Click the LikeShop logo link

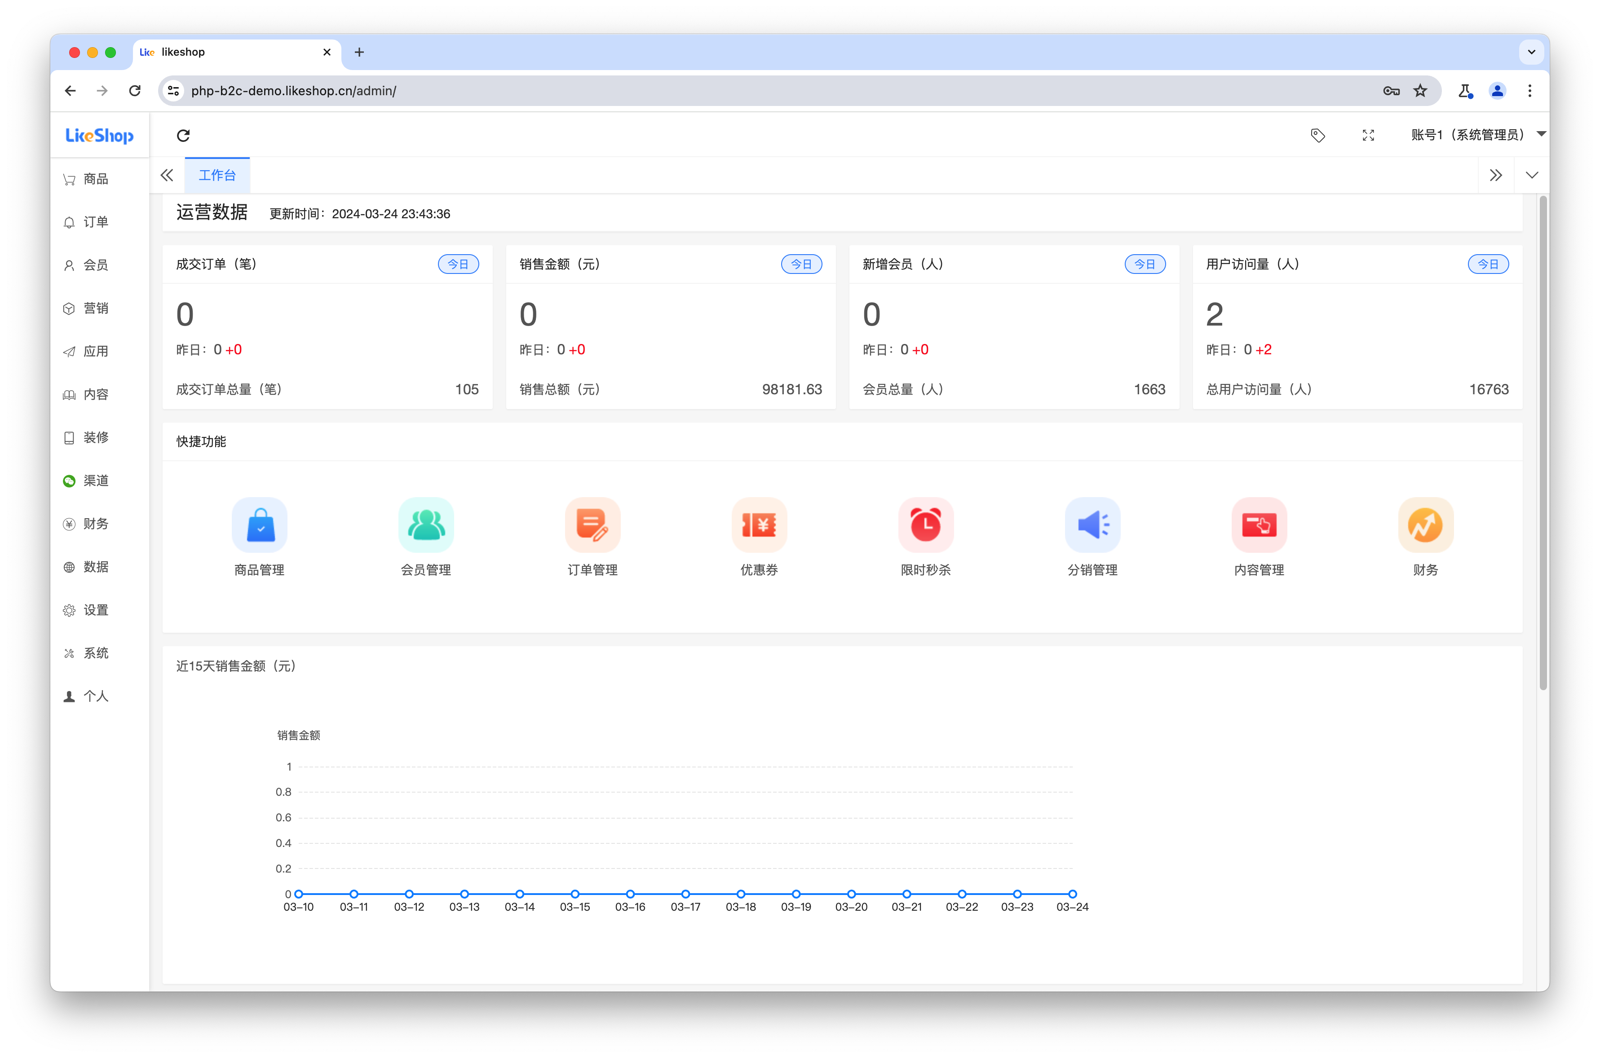99,136
